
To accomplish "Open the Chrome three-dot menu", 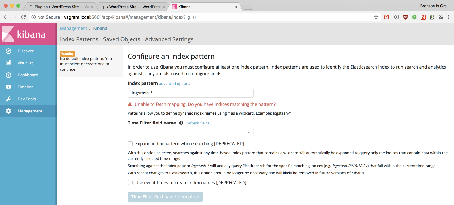I will (448, 17).
